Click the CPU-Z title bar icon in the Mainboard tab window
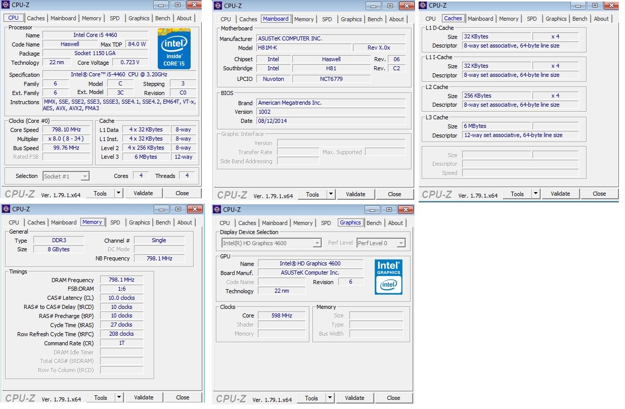The height and width of the screenshot is (409, 625). point(217,6)
